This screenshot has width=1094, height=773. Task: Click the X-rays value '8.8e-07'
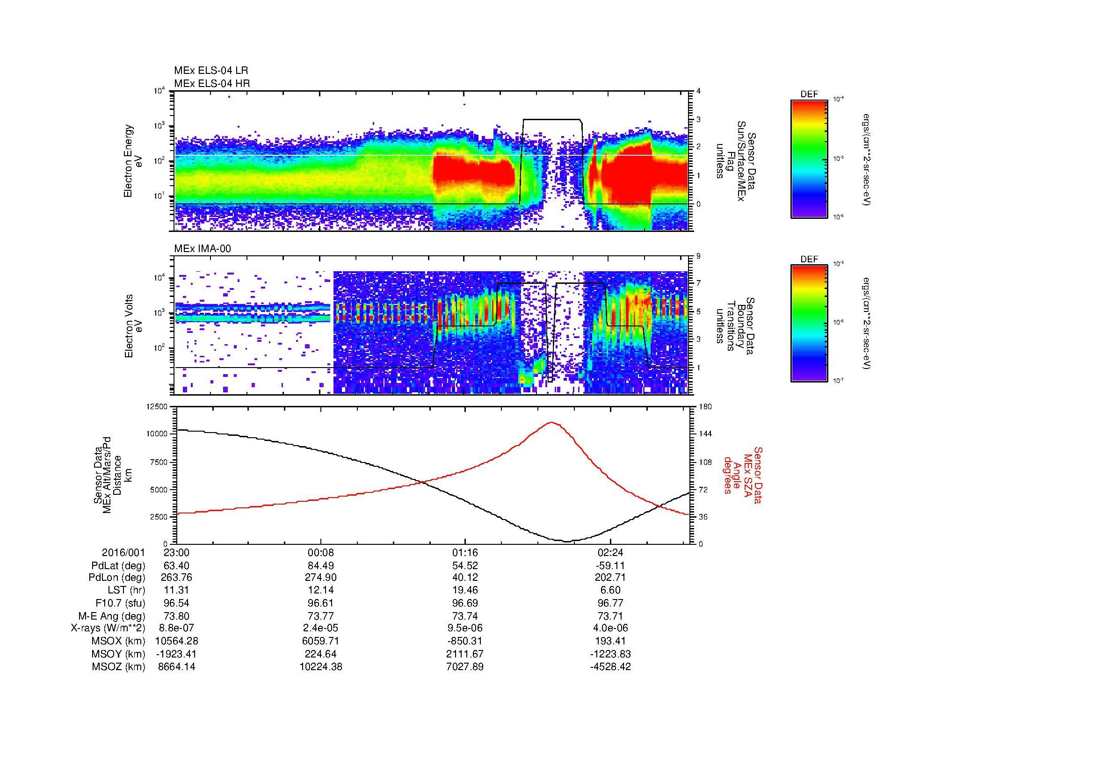pyautogui.click(x=177, y=628)
